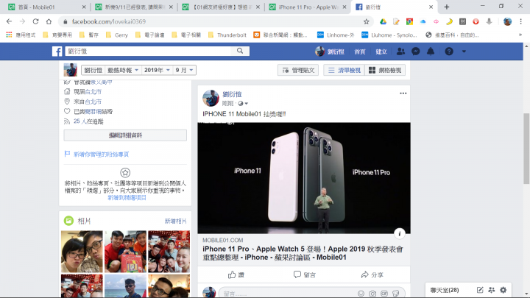Click the link info 'i' icon
The width and height of the screenshot is (530, 298).
[x=400, y=233]
